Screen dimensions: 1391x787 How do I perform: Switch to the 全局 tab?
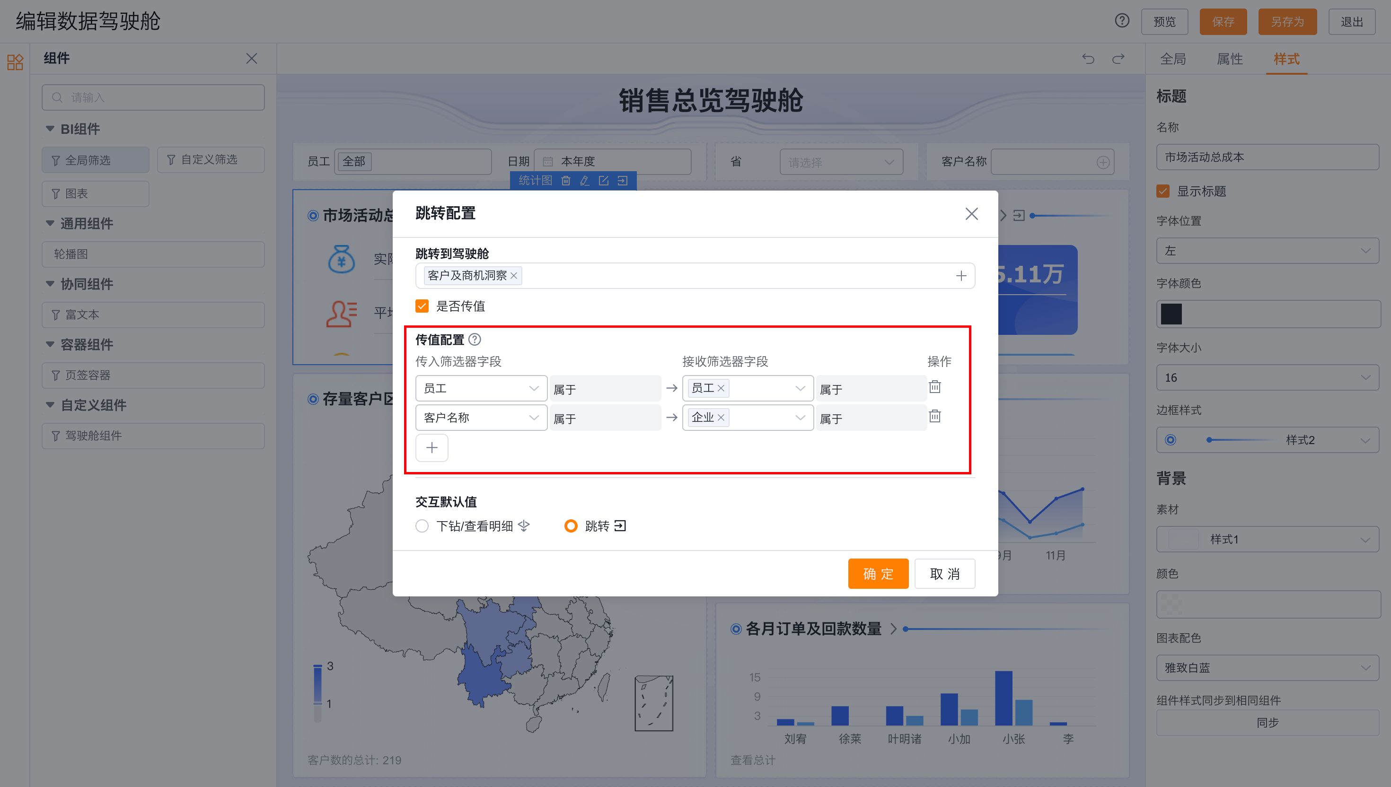click(1172, 59)
